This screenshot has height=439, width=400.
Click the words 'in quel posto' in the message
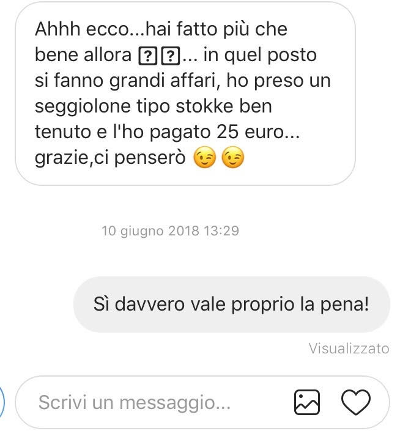[260, 56]
